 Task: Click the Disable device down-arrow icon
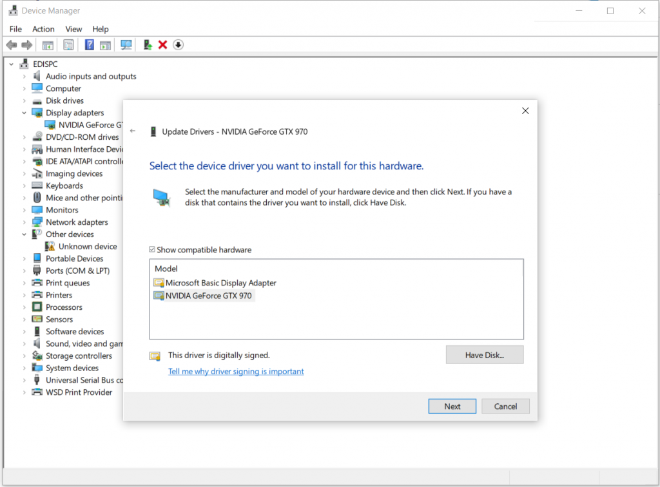(178, 44)
